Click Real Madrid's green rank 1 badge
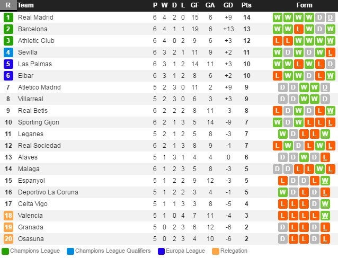This screenshot has width=338, height=258. click(8, 17)
